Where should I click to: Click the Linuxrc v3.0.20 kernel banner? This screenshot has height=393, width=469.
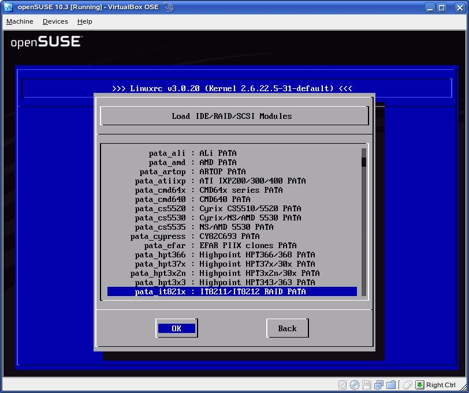pyautogui.click(x=232, y=88)
